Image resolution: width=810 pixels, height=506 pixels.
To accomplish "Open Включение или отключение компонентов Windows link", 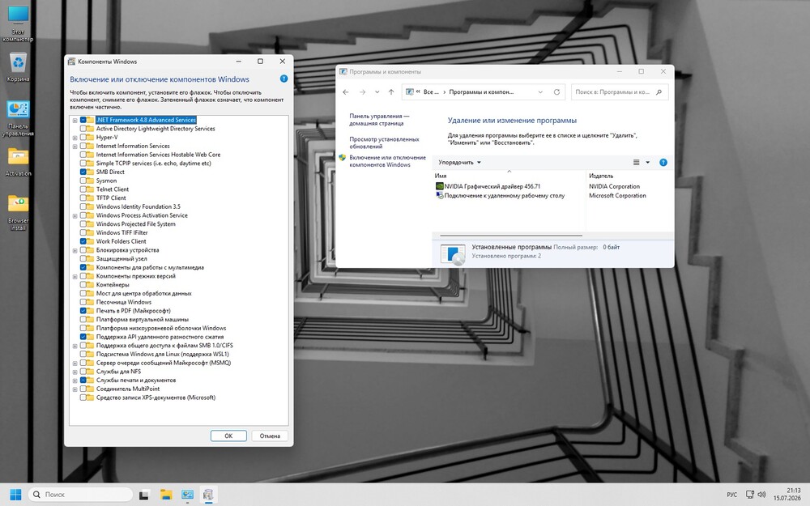I will [387, 161].
